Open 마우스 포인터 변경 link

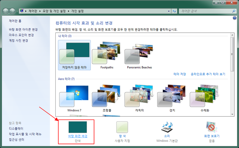[21, 35]
